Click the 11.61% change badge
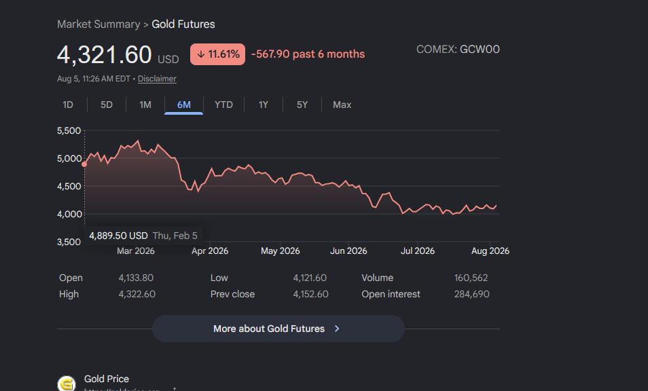The image size is (648, 391). click(x=217, y=54)
